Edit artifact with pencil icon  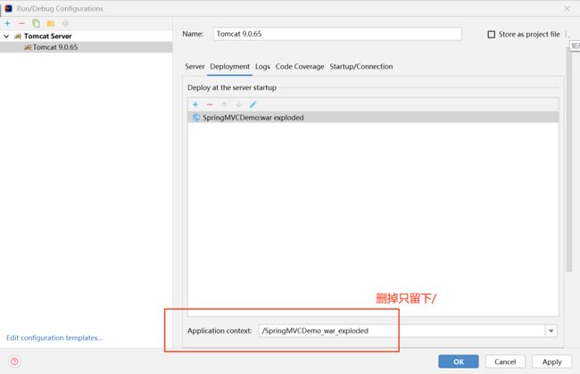coord(253,104)
